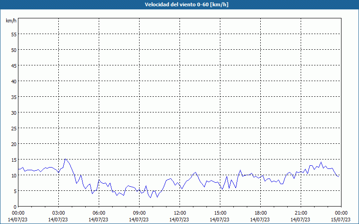Click the y-axis label '40'
359x224 pixels.
[14, 82]
